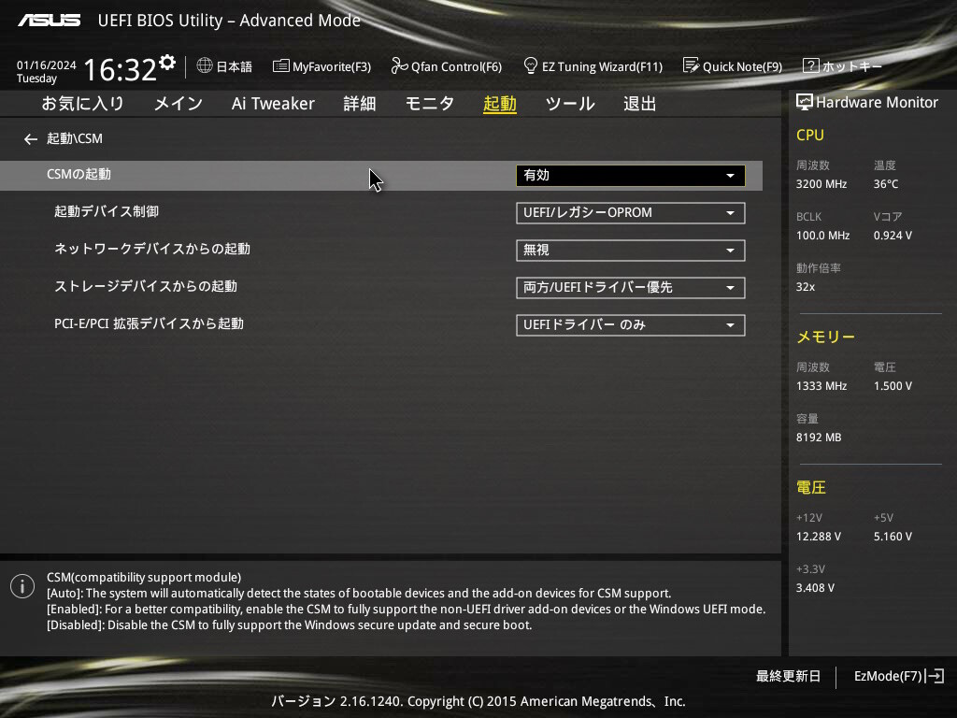Click the +5V value 5.160 V
The width and height of the screenshot is (957, 718).
(893, 536)
